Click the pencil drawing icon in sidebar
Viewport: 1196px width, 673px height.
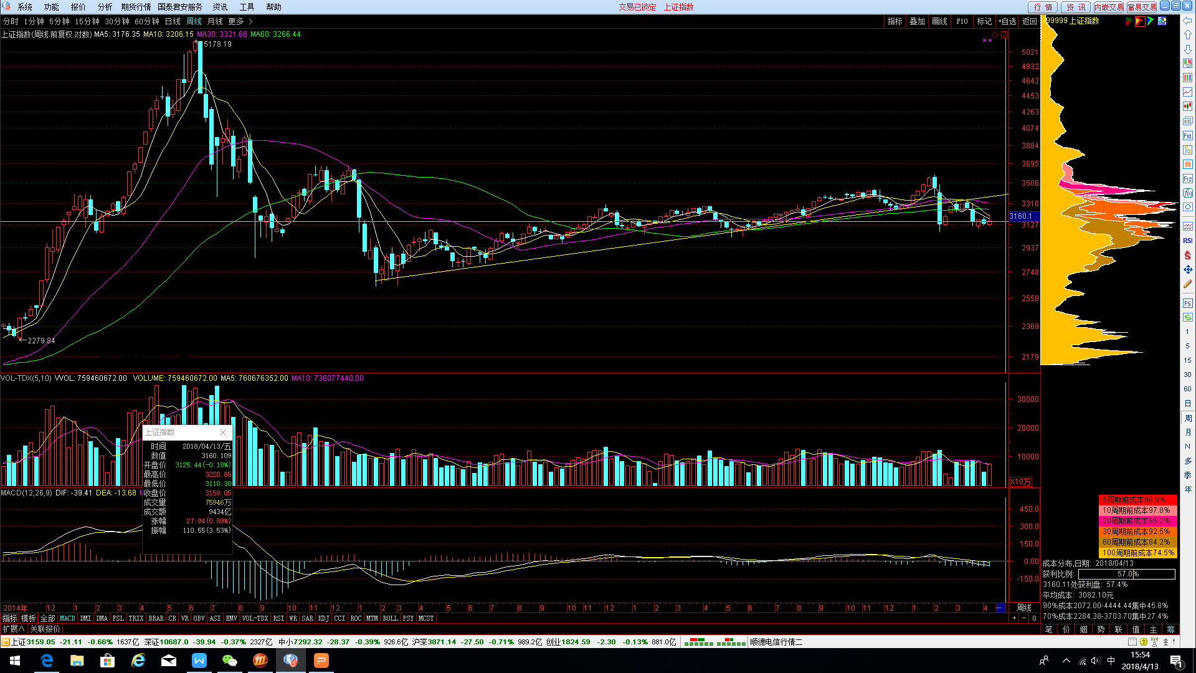(x=1187, y=284)
